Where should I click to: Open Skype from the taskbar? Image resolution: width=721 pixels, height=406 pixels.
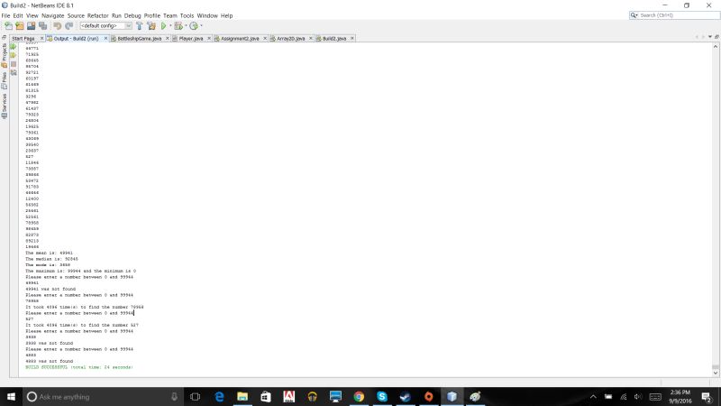coord(382,396)
